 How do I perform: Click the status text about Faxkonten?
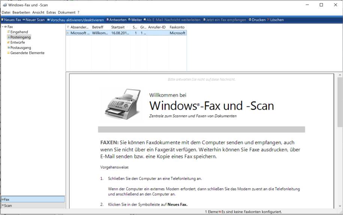(x=252, y=212)
